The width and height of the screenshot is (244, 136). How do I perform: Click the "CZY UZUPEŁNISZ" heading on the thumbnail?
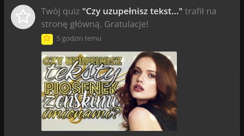pyautogui.click(x=82, y=61)
